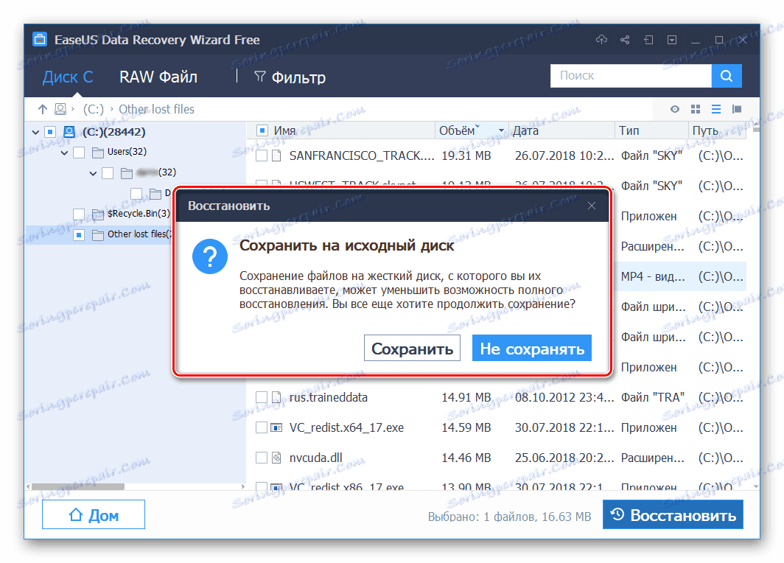Click the SANFRANCISCO_TRACK file icon
This screenshot has height=563, width=784.
[x=276, y=155]
